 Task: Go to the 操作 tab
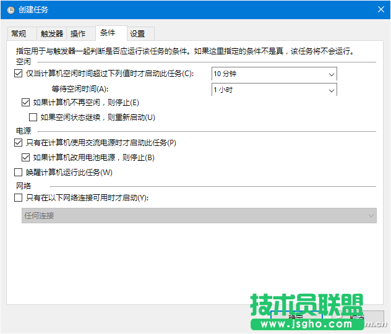click(79, 34)
